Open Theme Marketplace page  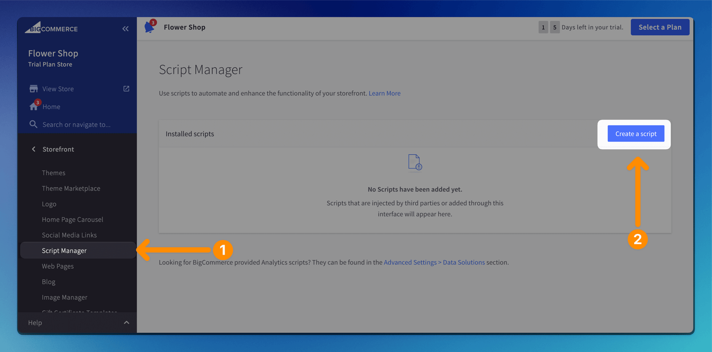tap(71, 188)
